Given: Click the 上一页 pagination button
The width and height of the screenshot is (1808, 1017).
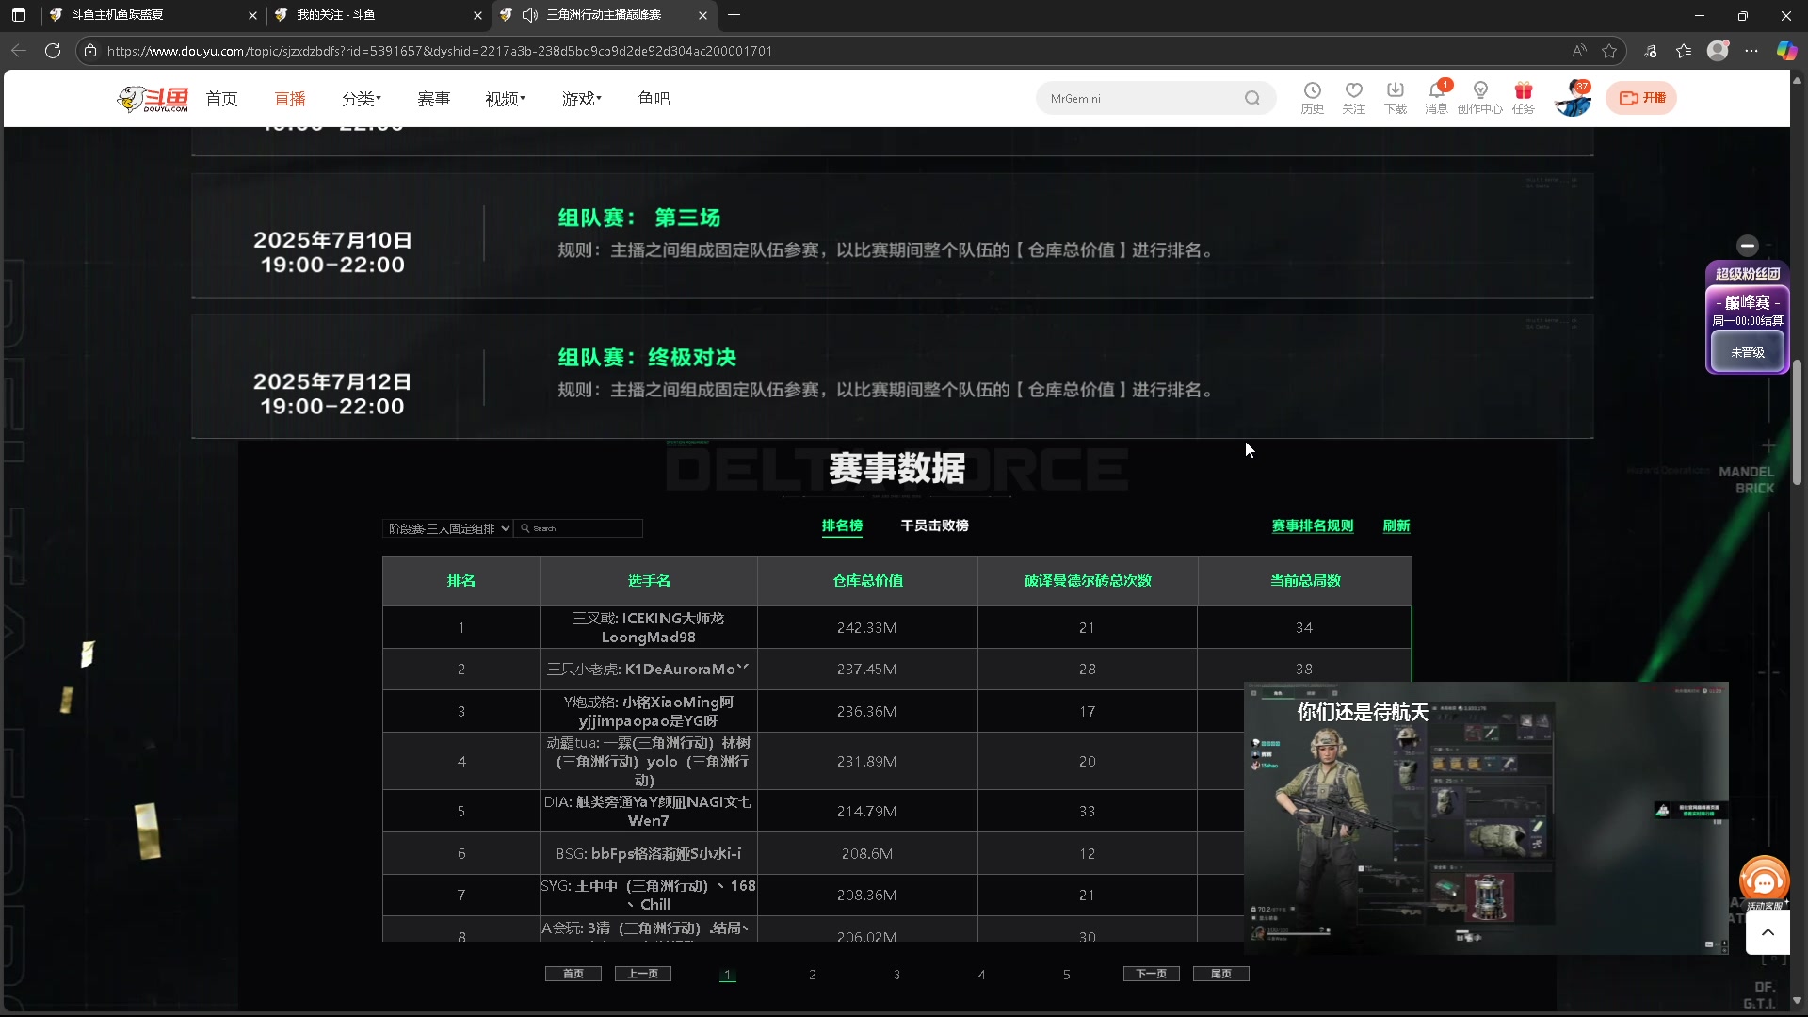Looking at the screenshot, I should pyautogui.click(x=643, y=974).
